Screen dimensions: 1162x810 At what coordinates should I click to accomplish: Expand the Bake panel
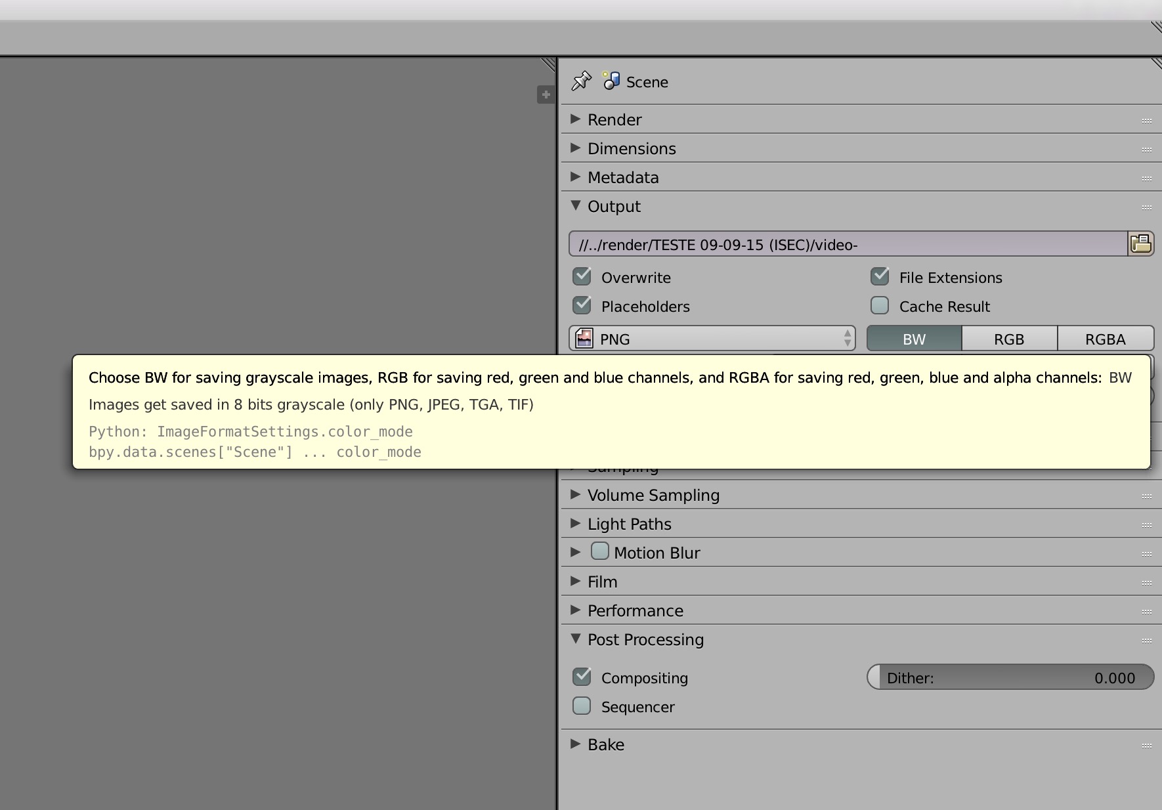tap(576, 744)
